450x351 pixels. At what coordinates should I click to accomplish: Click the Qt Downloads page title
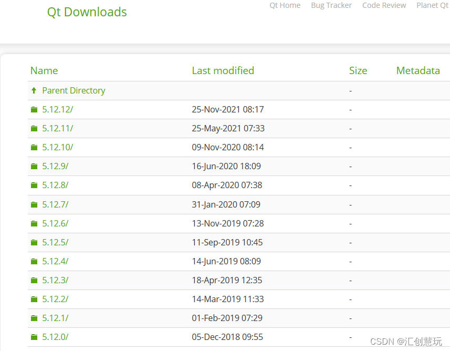point(87,12)
